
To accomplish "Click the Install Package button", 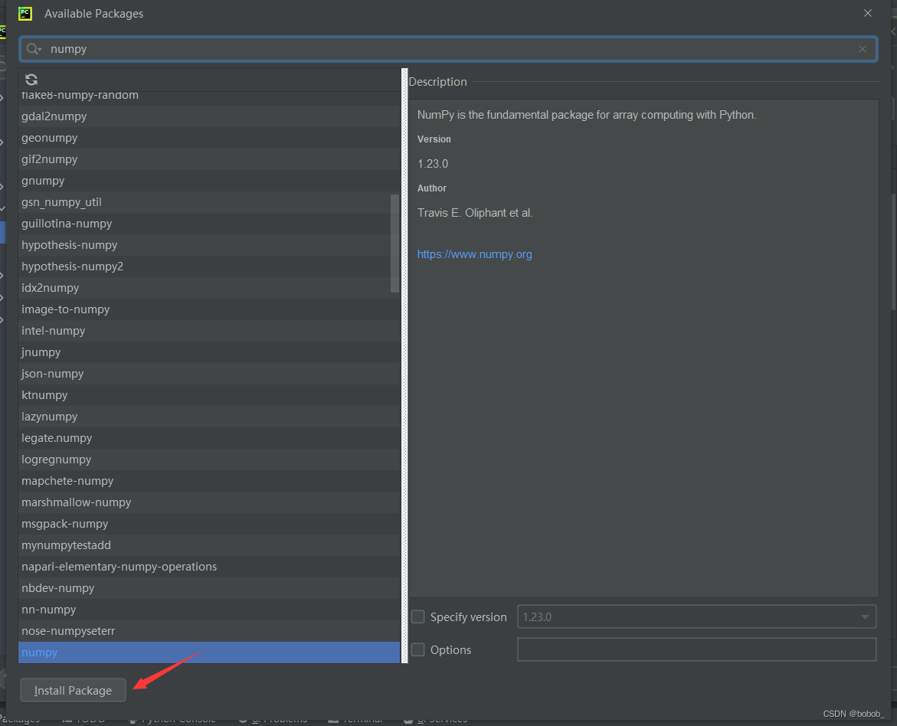I will pyautogui.click(x=74, y=691).
